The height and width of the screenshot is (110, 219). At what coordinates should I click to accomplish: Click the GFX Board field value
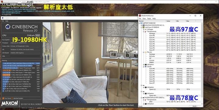25,53
